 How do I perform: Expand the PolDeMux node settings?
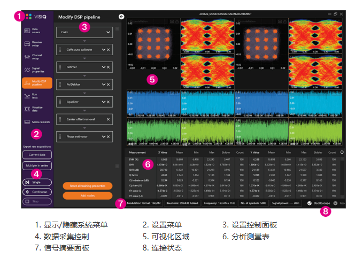[x=104, y=85]
